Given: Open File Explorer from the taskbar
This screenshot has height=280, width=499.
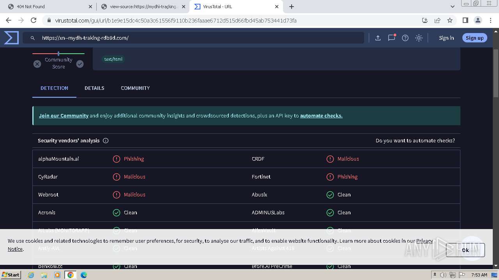Looking at the screenshot, I should tap(44, 275).
